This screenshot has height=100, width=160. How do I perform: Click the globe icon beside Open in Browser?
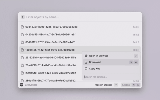tap(86, 56)
